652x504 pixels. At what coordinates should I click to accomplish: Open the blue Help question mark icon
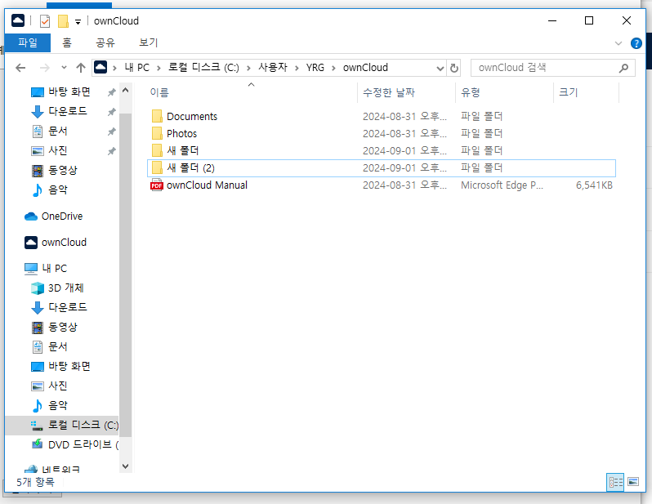(x=636, y=43)
